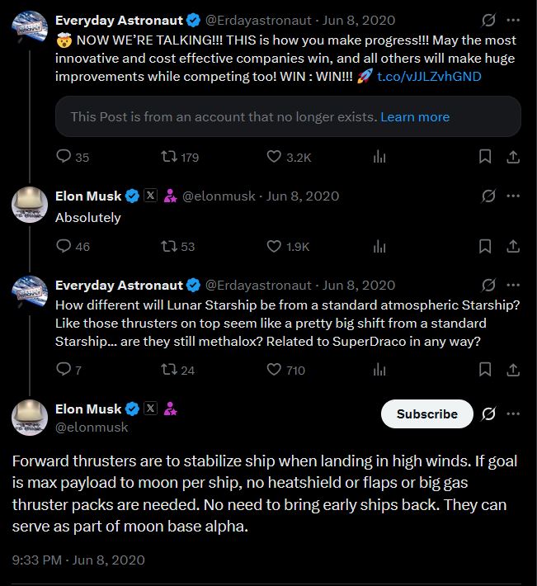View analytics for Elon's "Absolutely" reply

[x=380, y=246]
